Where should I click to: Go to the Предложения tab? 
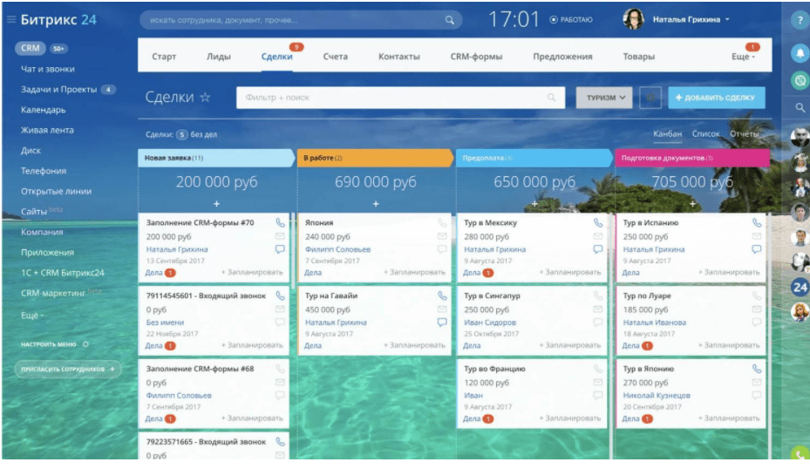coord(562,57)
